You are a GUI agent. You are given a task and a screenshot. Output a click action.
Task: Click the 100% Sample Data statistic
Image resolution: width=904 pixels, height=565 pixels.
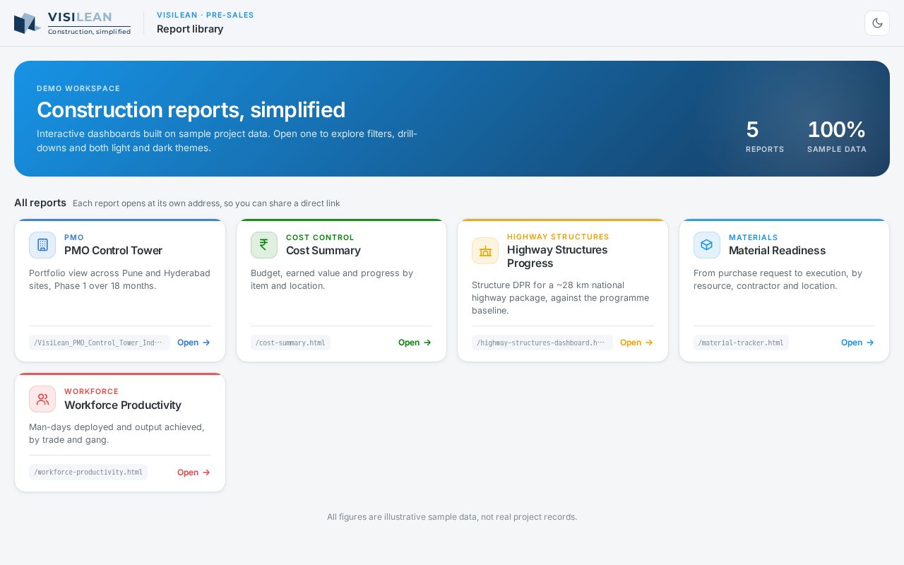837,136
